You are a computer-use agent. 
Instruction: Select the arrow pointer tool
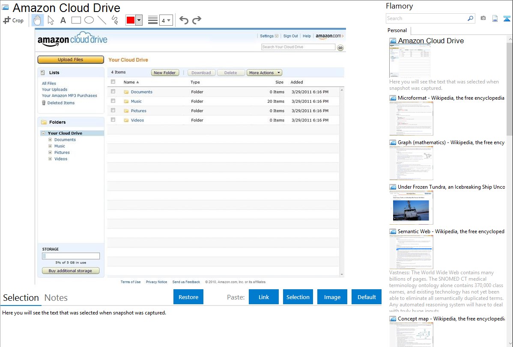51,20
